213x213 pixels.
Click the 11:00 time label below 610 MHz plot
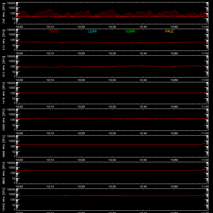tap(205, 80)
